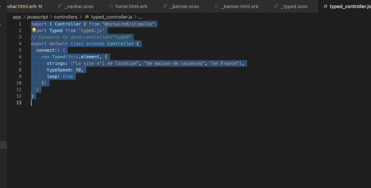371x188 pixels.
Task: Open the lightbulb quick-fix on line 2
Action: [34, 30]
